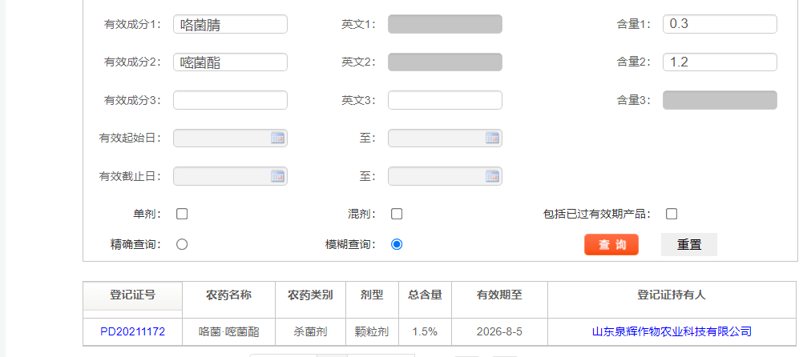This screenshot has width=807, height=357.
Task: Select the 颗粒剂 formulation cell
Action: click(372, 332)
